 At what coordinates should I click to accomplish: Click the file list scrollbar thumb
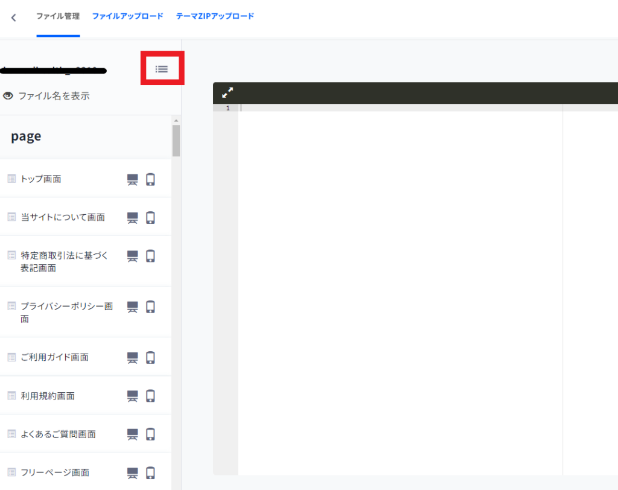tap(176, 141)
